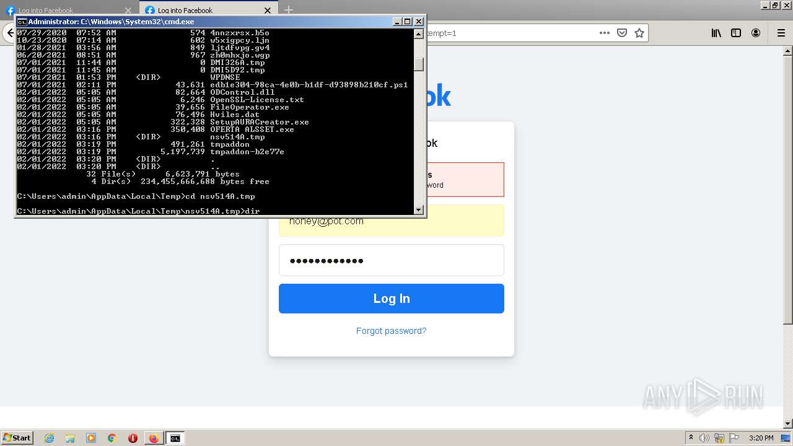Close the cmd.exe window

click(x=418, y=21)
